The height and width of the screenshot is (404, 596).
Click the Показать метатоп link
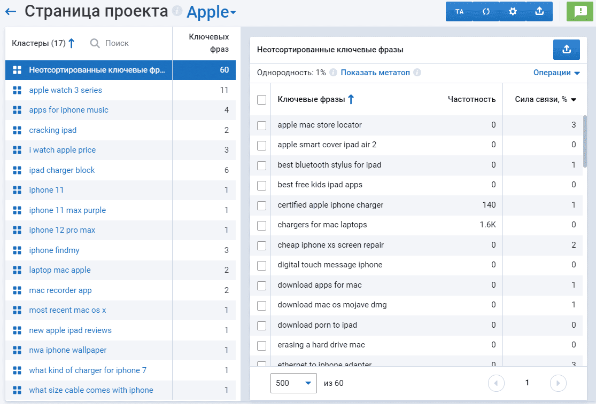tap(375, 73)
